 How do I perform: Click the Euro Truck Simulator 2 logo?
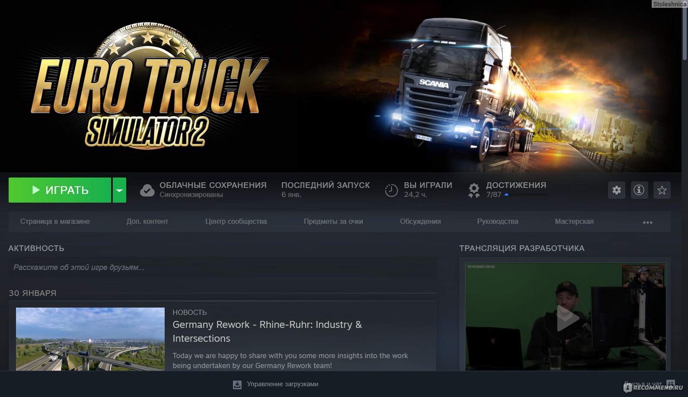pyautogui.click(x=150, y=85)
